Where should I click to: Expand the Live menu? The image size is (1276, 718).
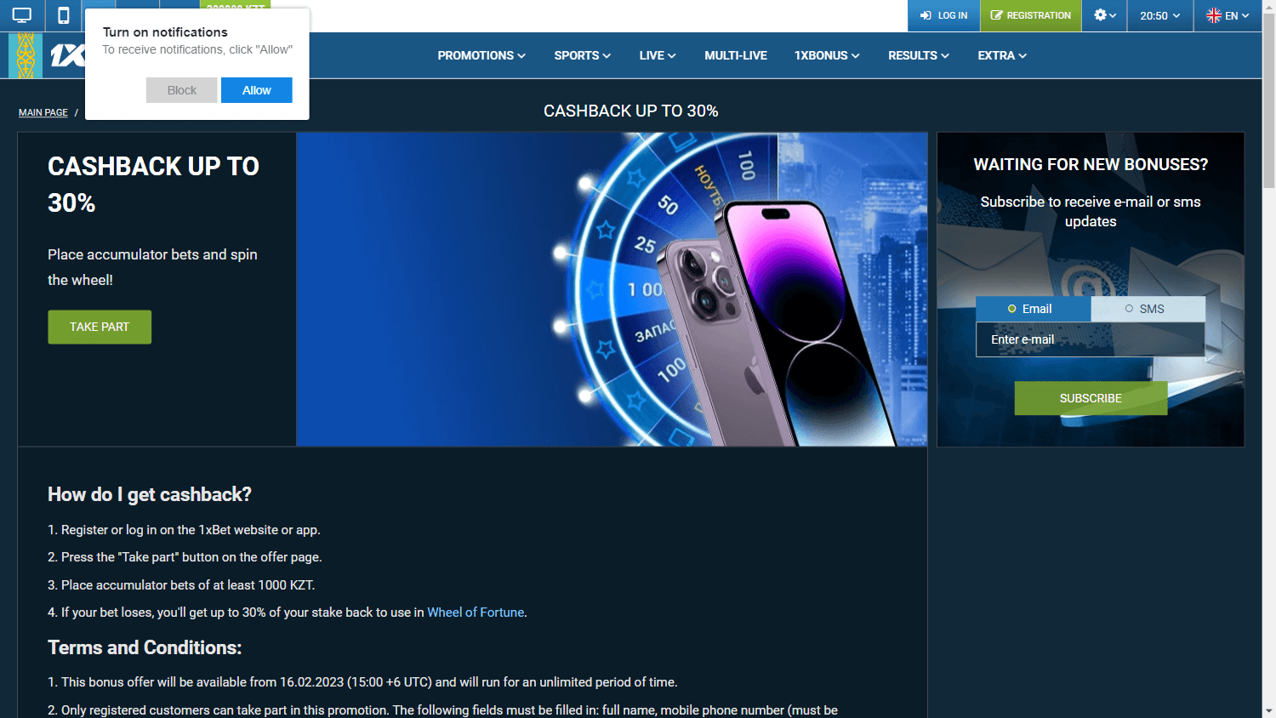click(656, 55)
